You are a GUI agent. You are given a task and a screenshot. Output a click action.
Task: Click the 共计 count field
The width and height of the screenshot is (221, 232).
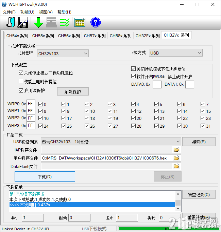point(33,217)
